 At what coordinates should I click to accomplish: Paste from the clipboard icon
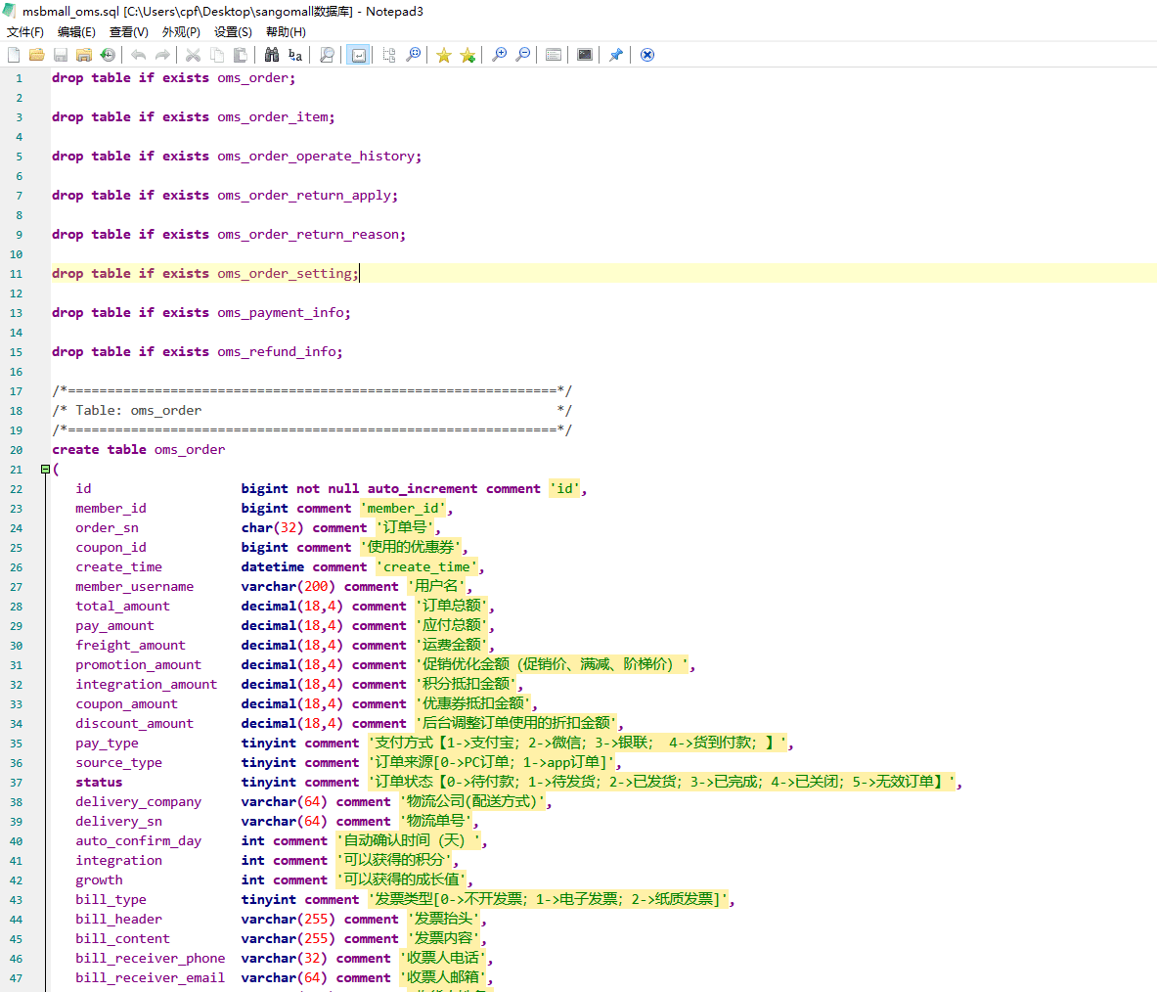click(240, 55)
